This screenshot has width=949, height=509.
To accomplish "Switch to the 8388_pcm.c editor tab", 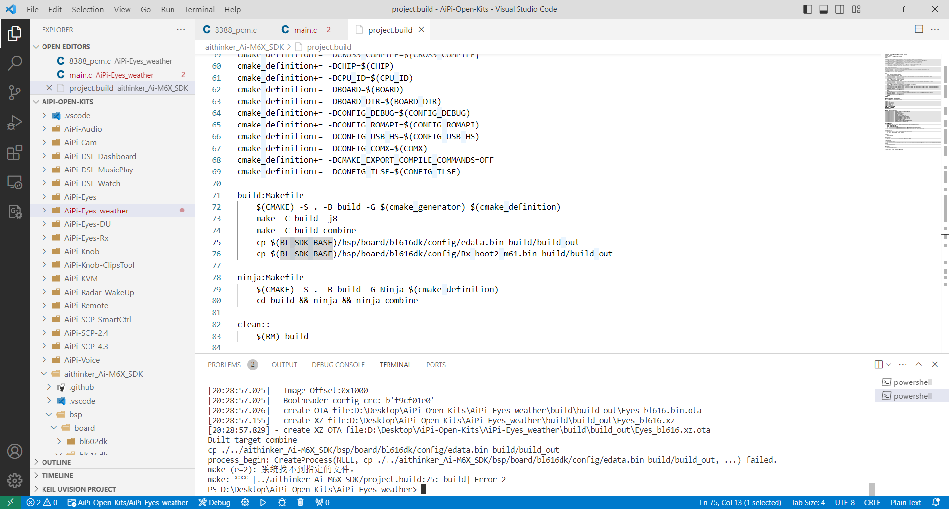I will point(235,30).
